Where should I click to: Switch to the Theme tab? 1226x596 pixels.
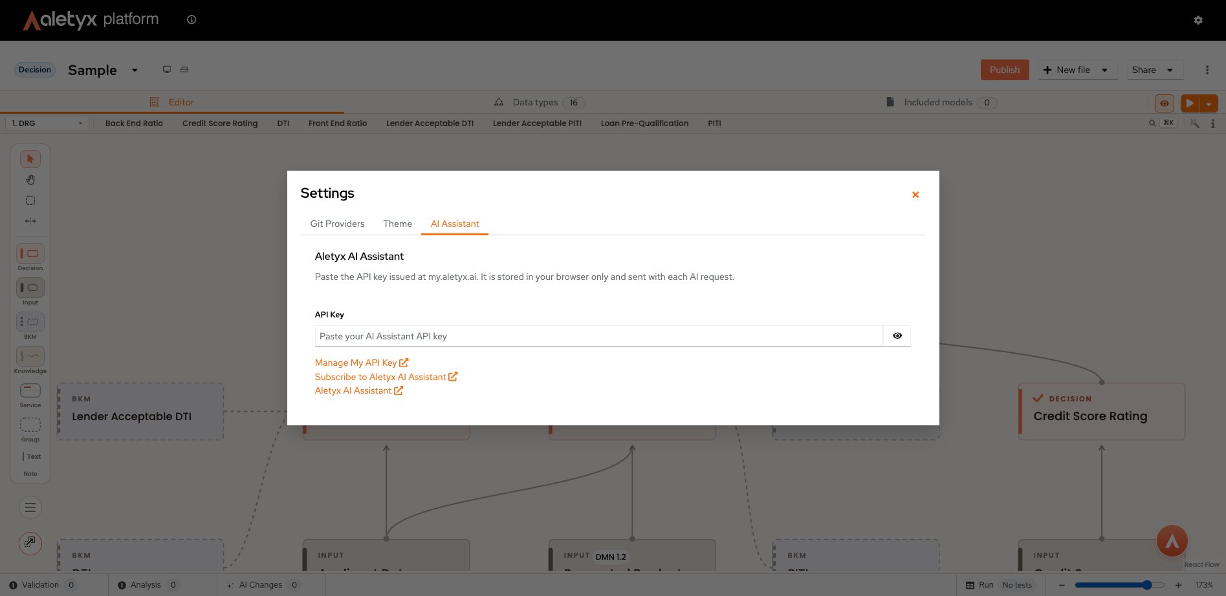397,224
